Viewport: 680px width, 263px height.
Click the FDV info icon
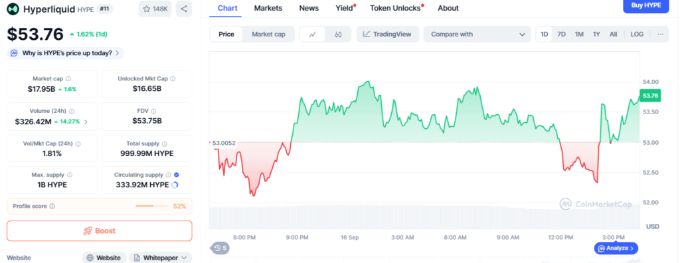pyautogui.click(x=153, y=112)
